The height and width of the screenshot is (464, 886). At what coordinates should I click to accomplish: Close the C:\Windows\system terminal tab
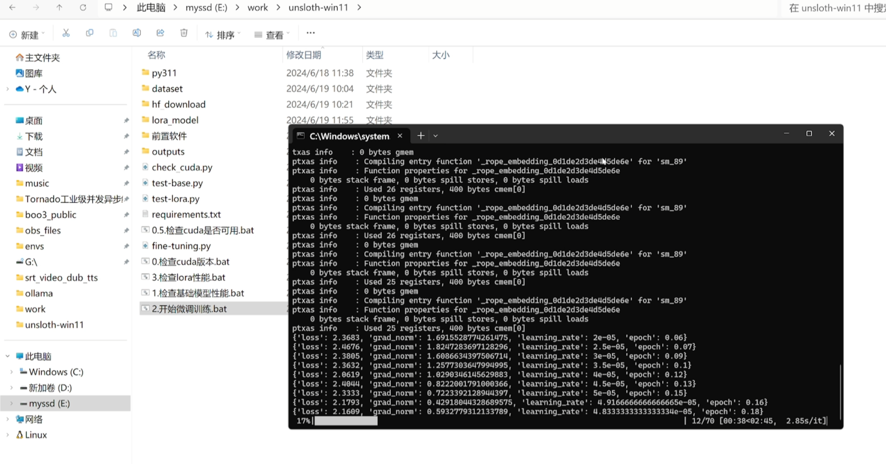[x=400, y=136]
